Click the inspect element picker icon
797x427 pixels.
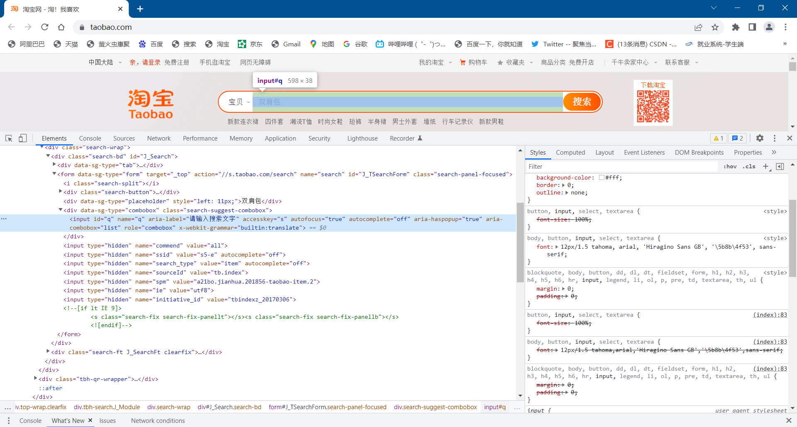pyautogui.click(x=9, y=138)
